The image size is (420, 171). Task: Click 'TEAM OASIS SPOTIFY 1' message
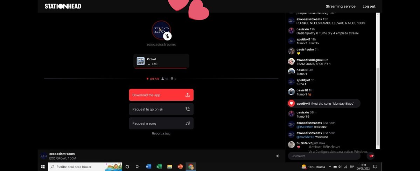coord(314,64)
